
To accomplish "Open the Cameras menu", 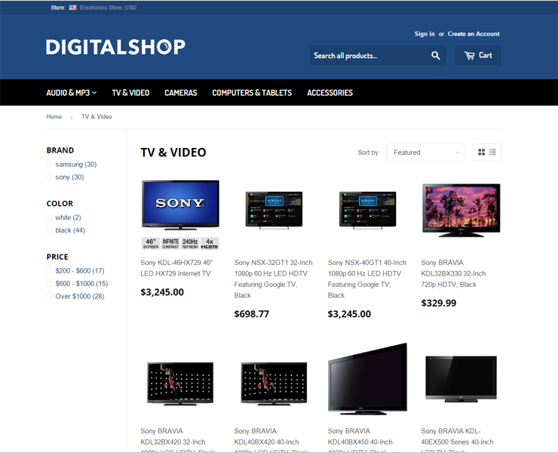I will [181, 93].
